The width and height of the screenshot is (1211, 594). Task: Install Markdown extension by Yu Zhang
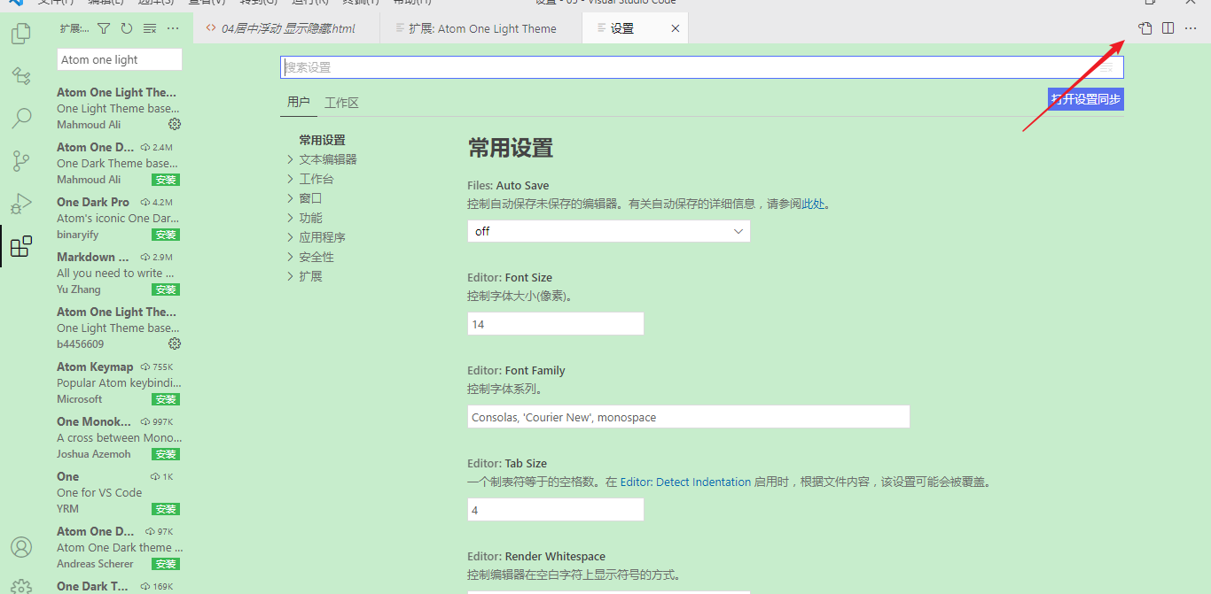[x=166, y=289]
